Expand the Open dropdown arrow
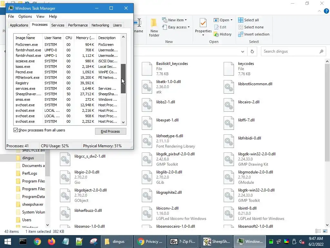330x248 pixels. [x=231, y=20]
